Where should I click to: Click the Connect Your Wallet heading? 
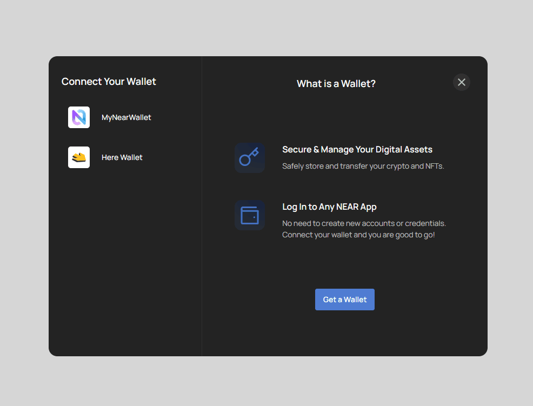tap(109, 82)
